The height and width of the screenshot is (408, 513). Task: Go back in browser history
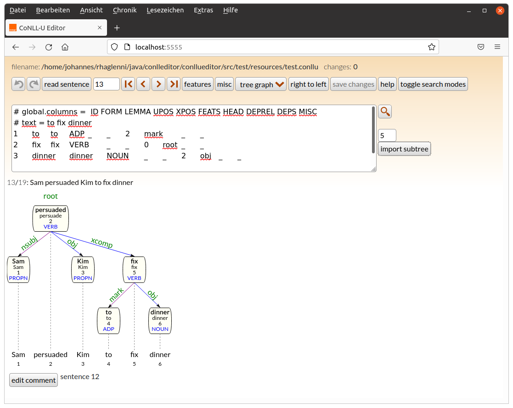[15, 47]
